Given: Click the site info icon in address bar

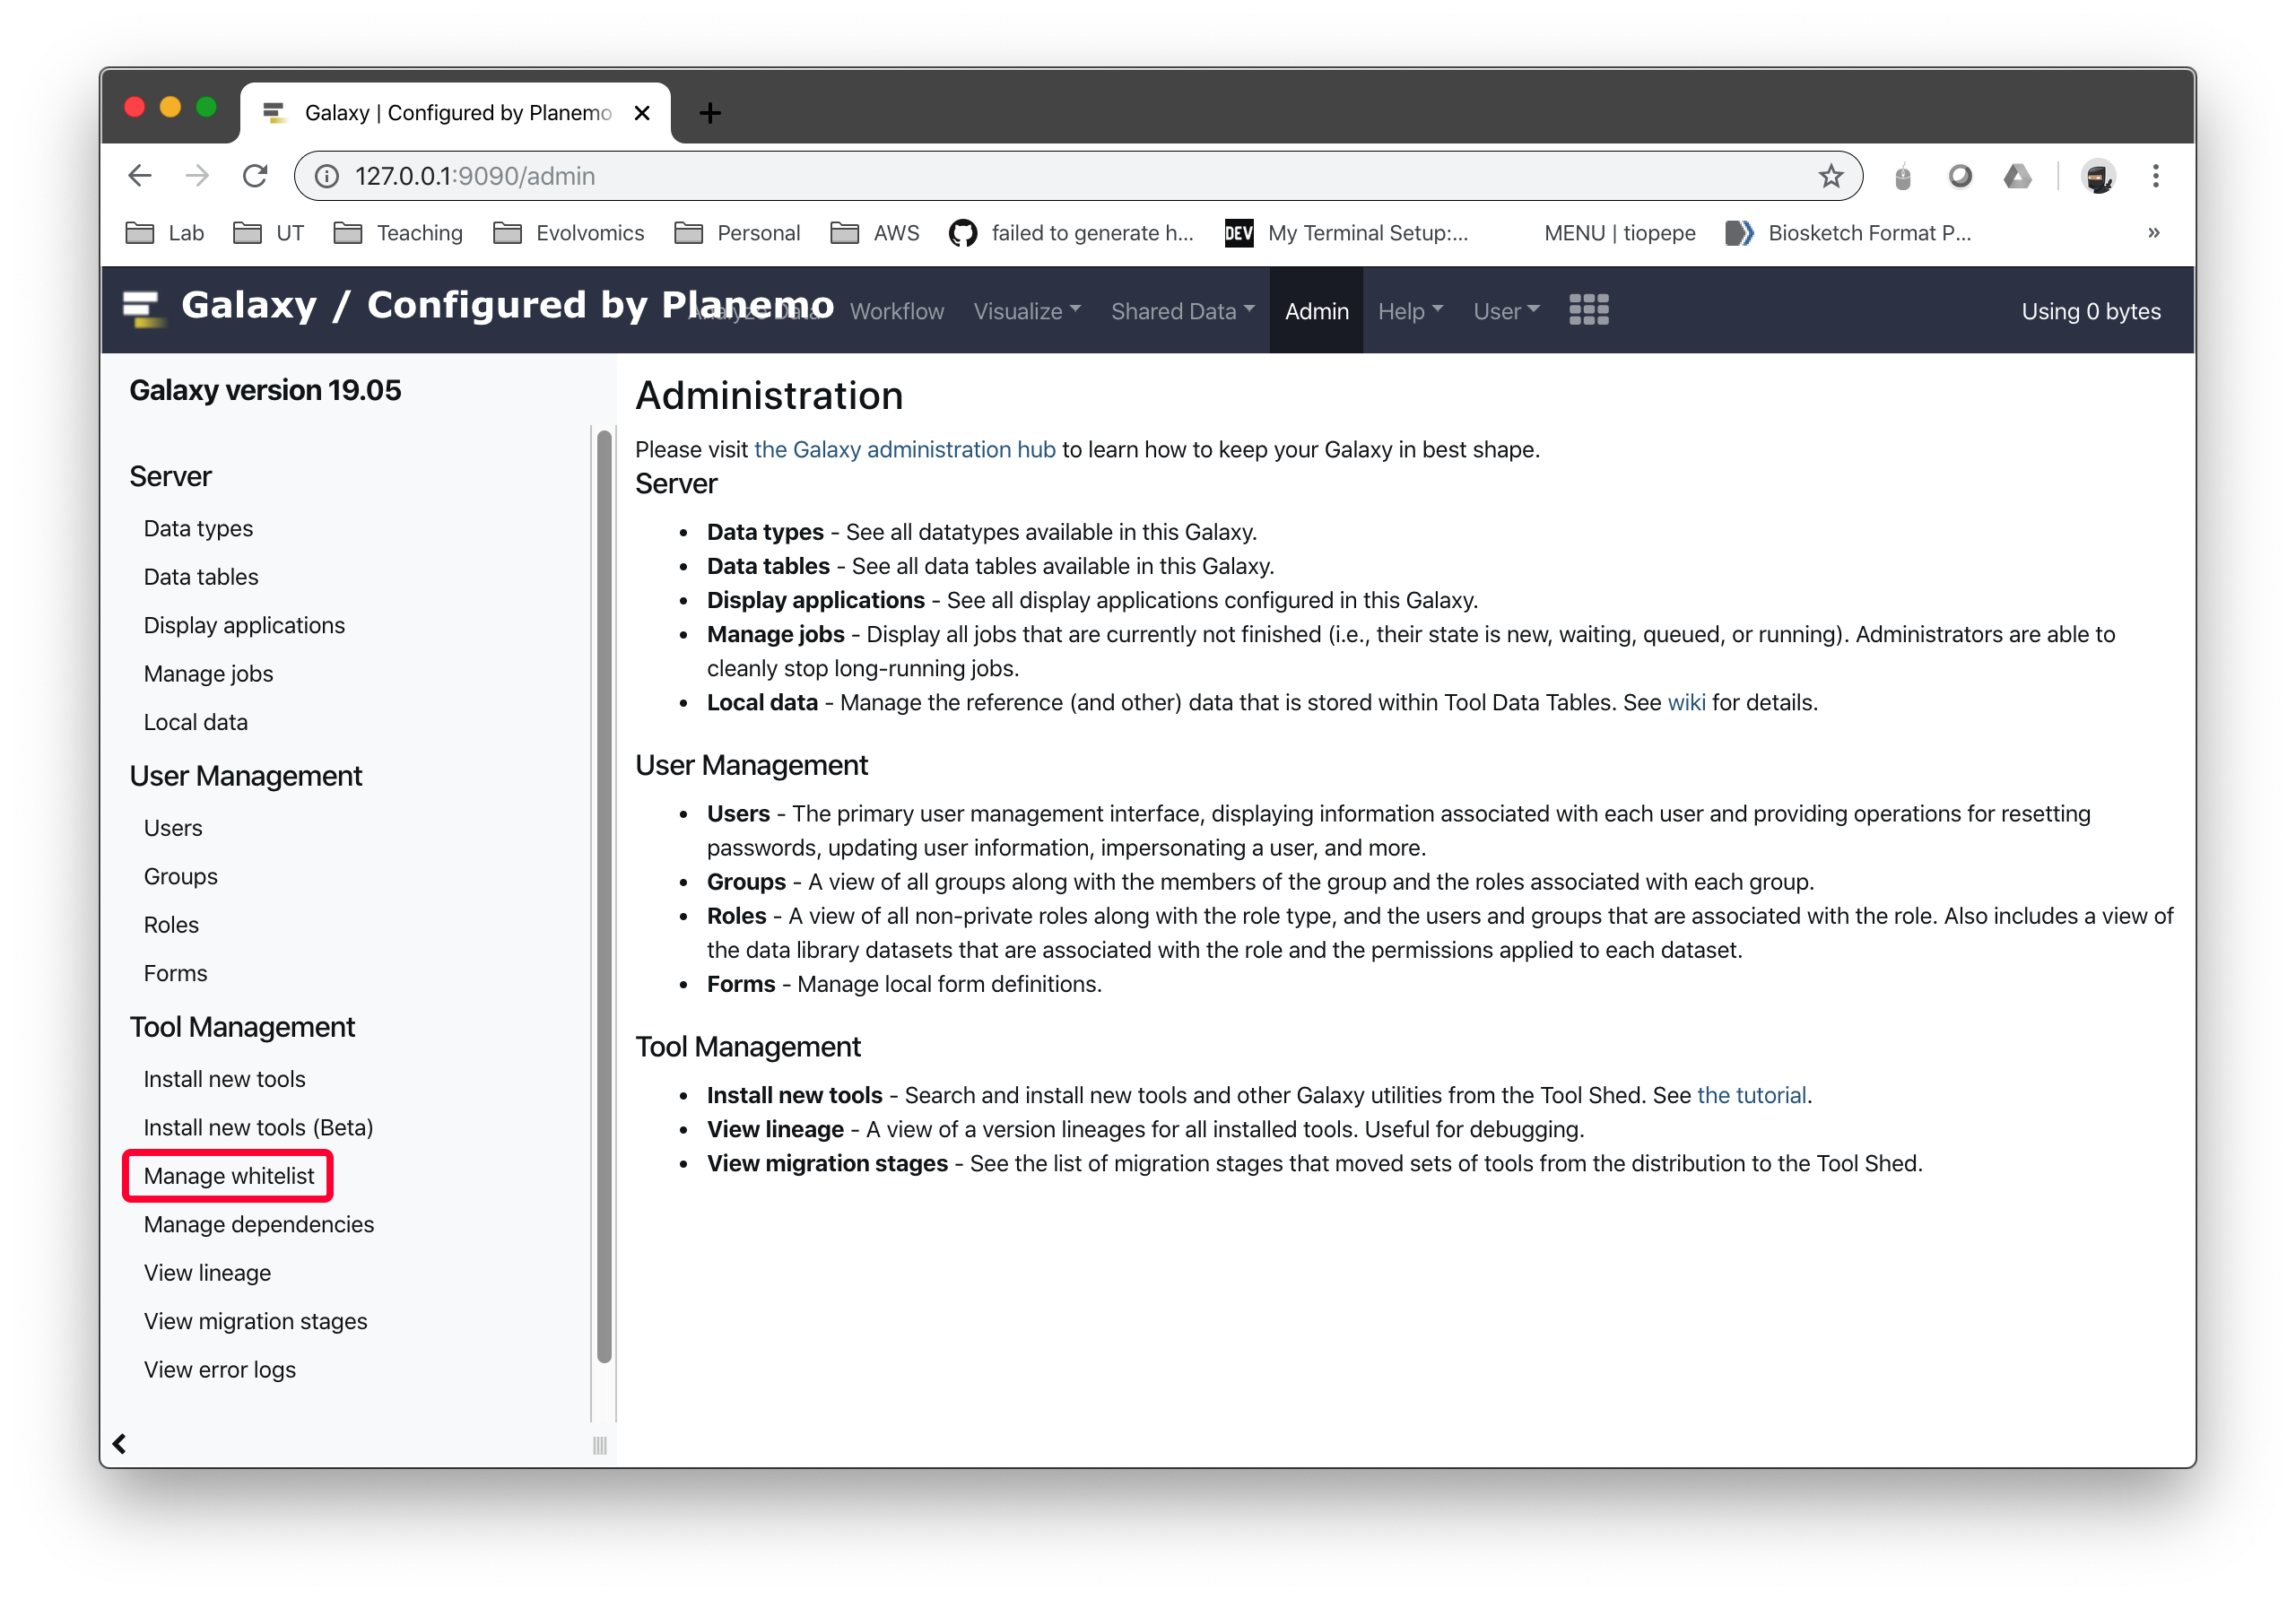Looking at the screenshot, I should 326,176.
